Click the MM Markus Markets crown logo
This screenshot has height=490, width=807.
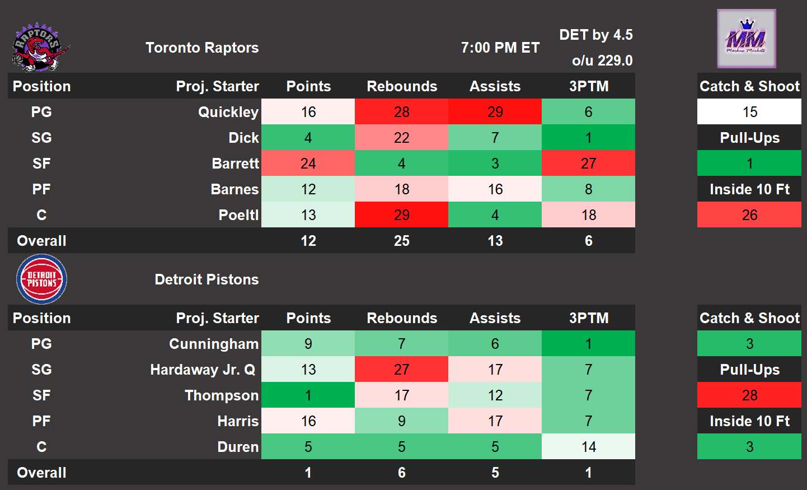(746, 39)
